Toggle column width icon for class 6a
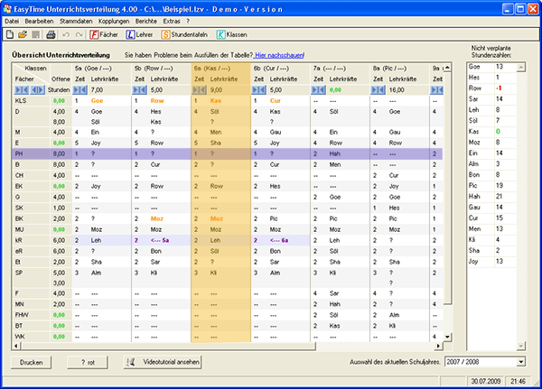 (199, 90)
